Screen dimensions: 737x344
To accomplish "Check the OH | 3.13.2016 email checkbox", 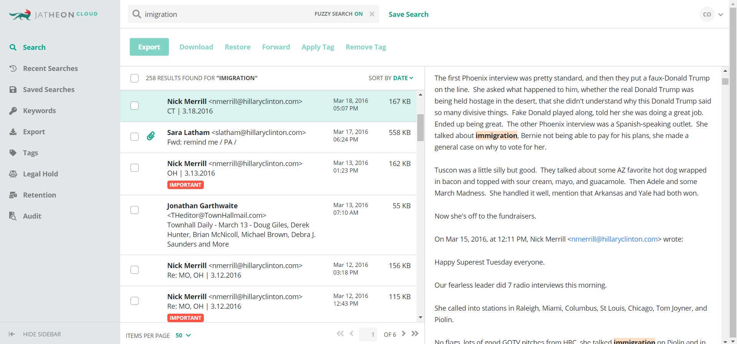I will [134, 168].
